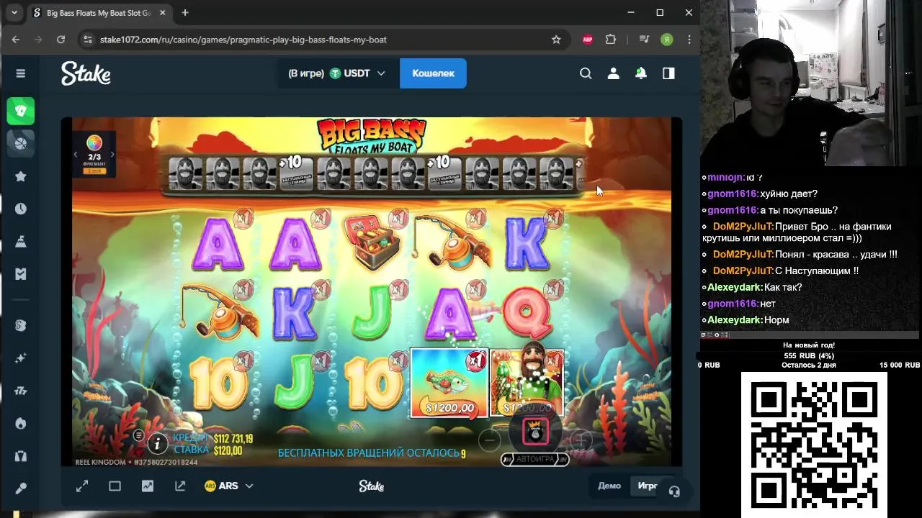Open media controls icon in toolbar

[645, 40]
